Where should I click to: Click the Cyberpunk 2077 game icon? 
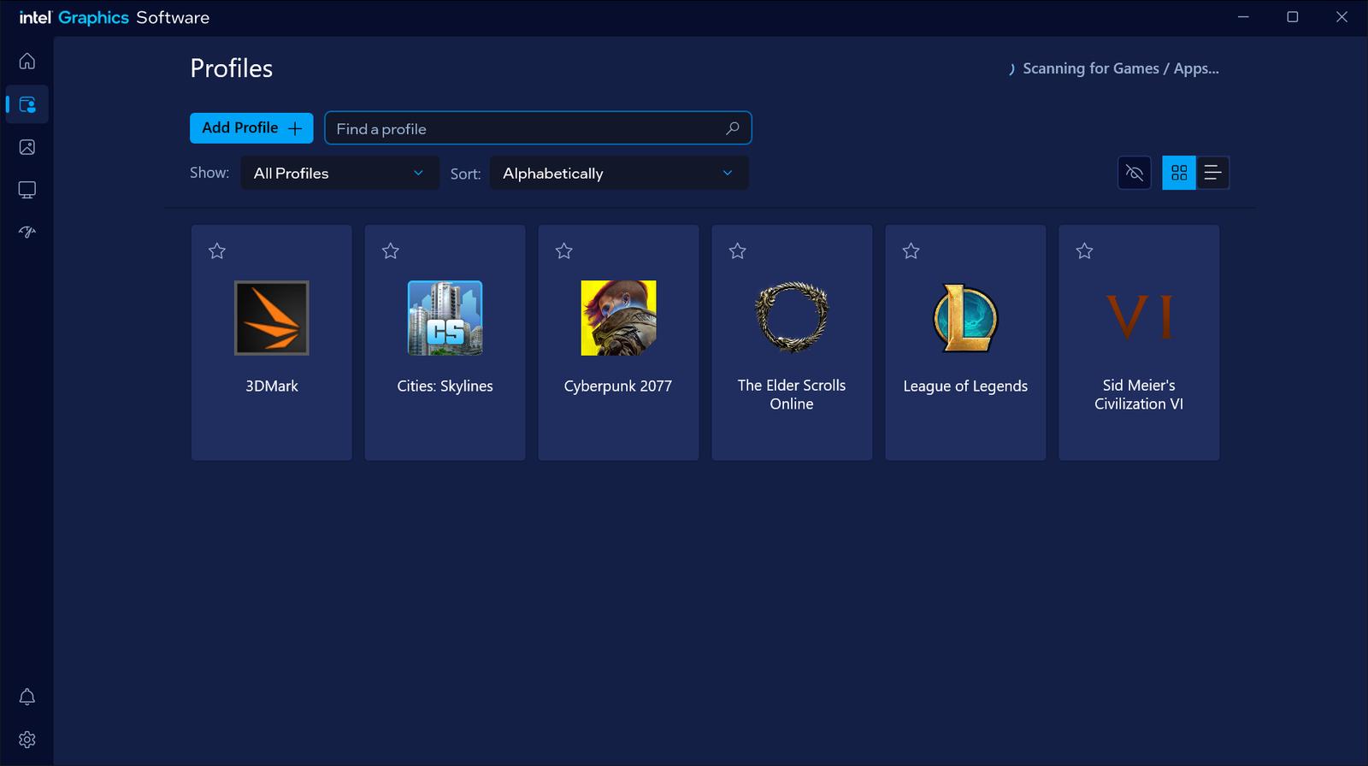click(619, 318)
